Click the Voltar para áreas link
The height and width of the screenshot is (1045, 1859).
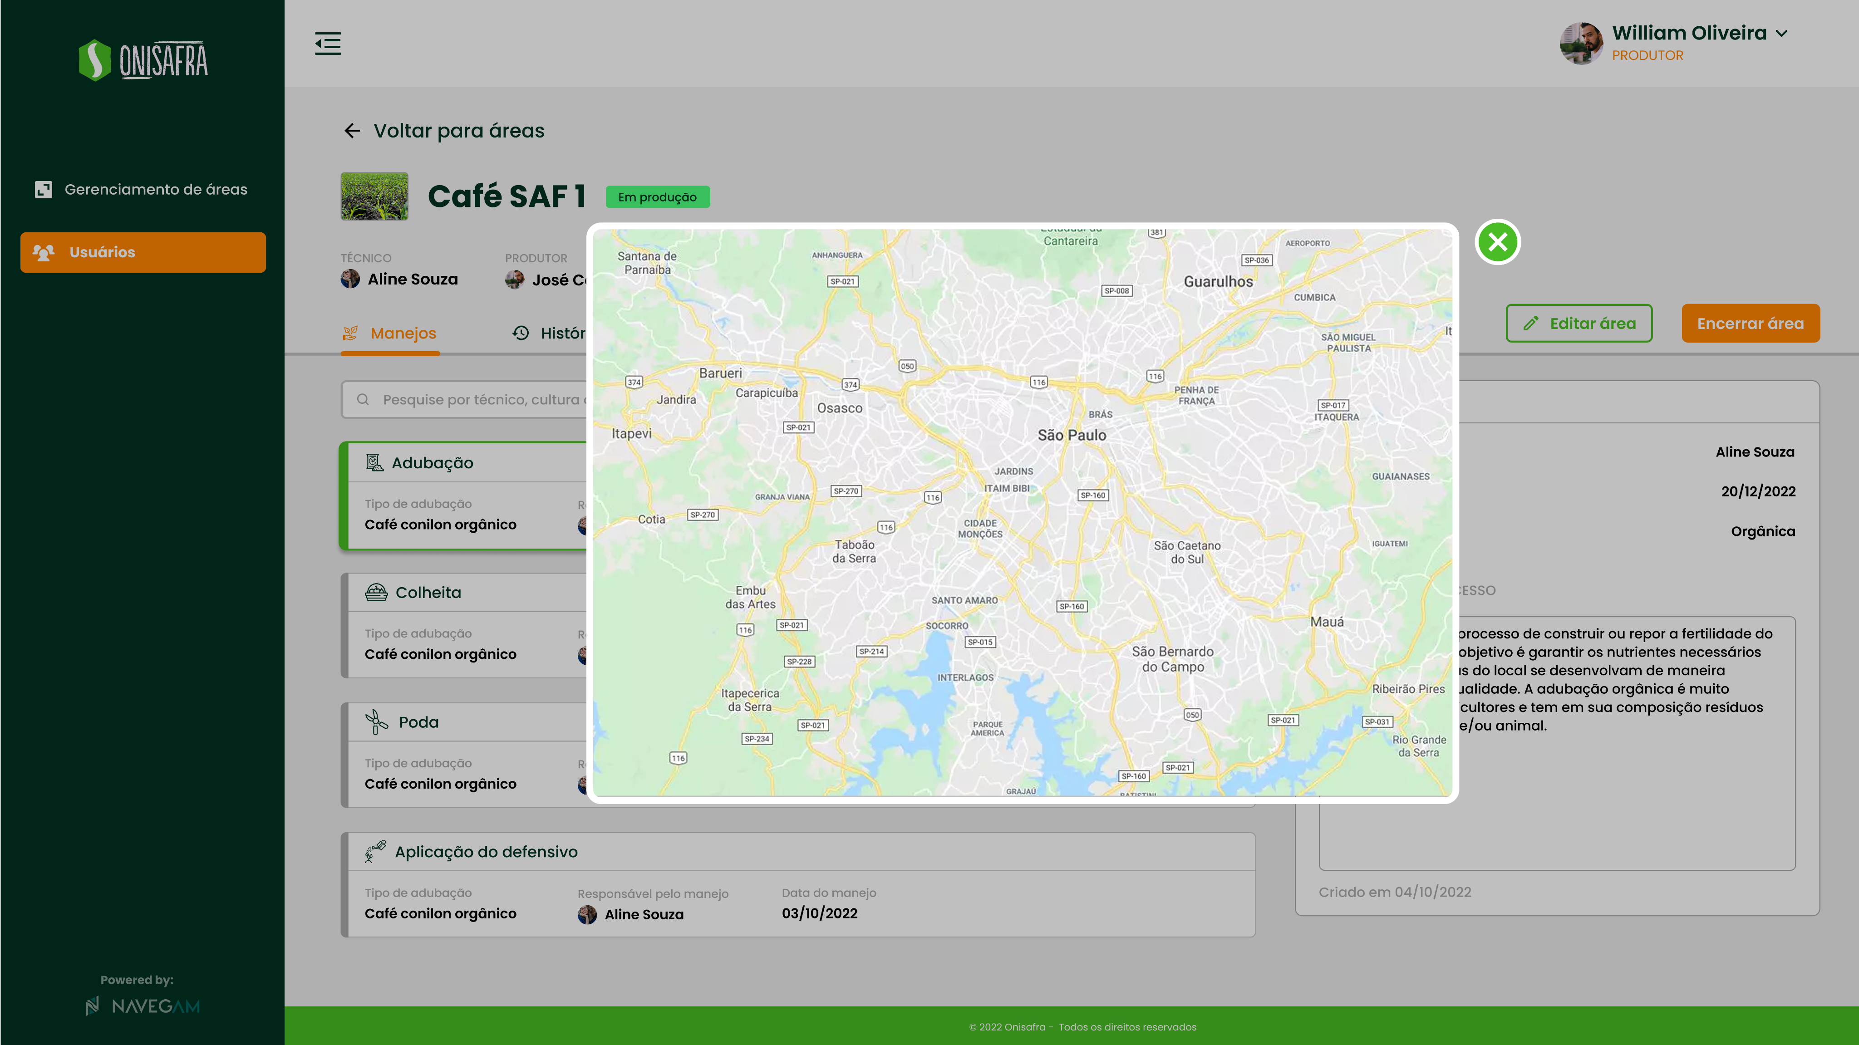tap(458, 131)
